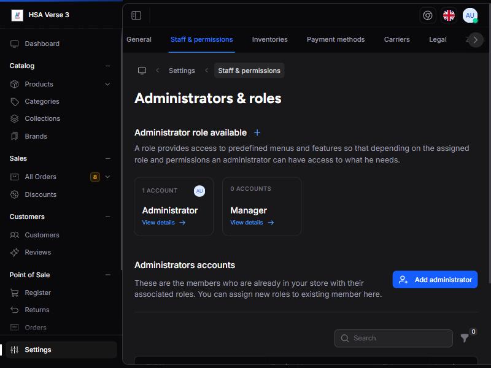
Task: Click the Customers people icon
Action: [x=14, y=235]
